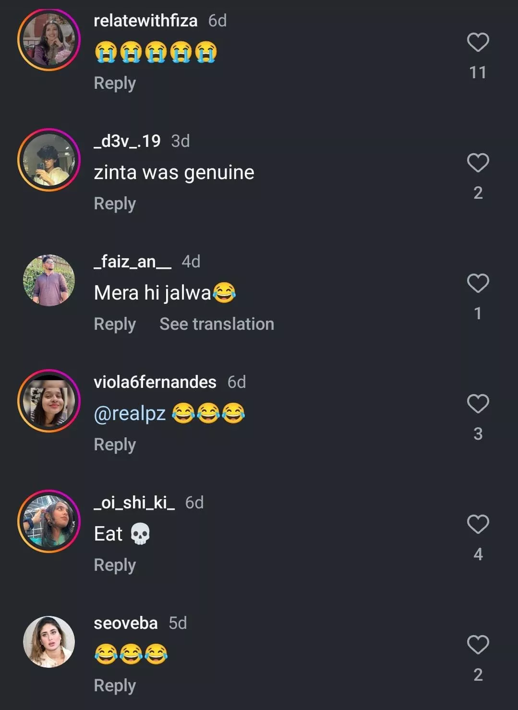Viewport: 518px width, 710px height.
Task: Tap the _oi_shi_ki_ username
Action: point(134,503)
